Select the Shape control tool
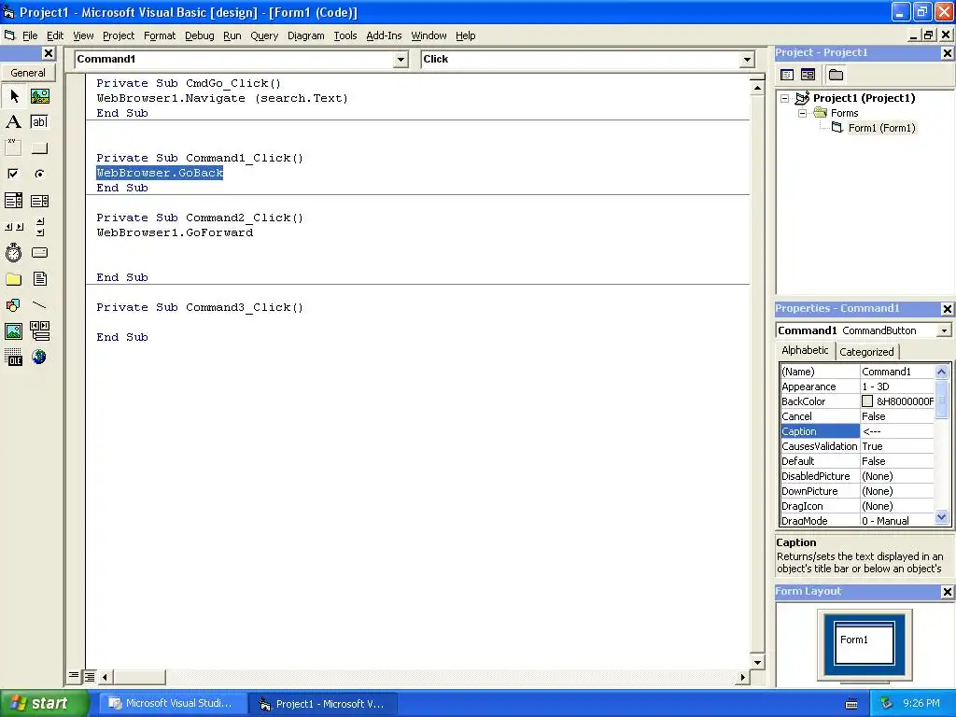 point(14,305)
